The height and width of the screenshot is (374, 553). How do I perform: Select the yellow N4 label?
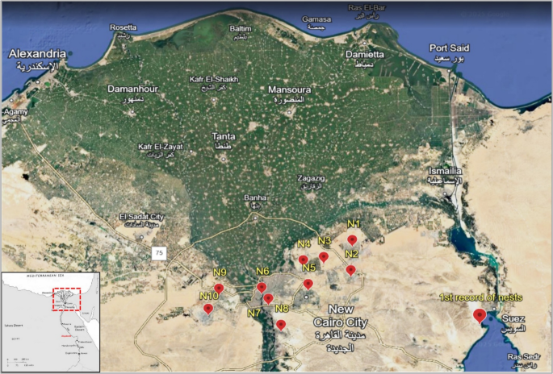[x=304, y=244]
